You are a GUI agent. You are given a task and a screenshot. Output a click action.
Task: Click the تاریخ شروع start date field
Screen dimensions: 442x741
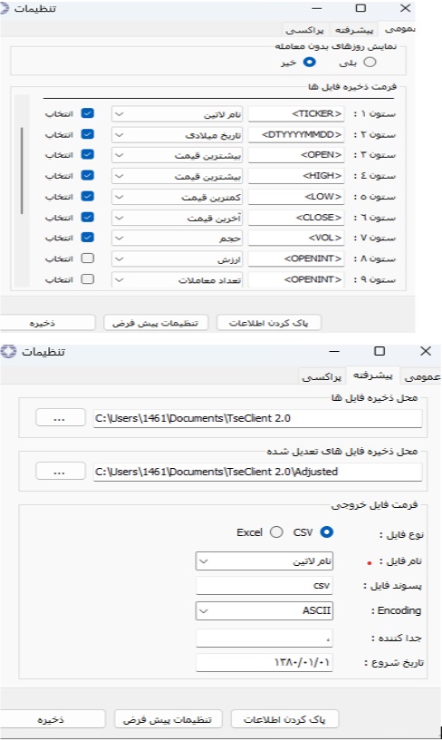pyautogui.click(x=264, y=662)
